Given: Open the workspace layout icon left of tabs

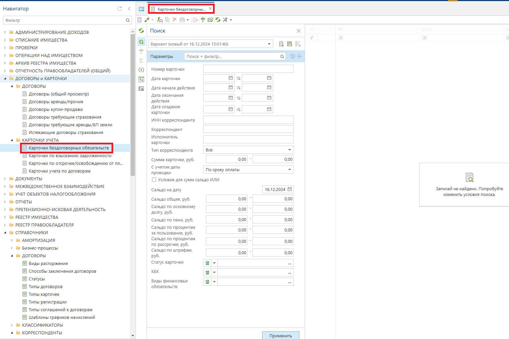Looking at the screenshot, I should coord(141,9).
